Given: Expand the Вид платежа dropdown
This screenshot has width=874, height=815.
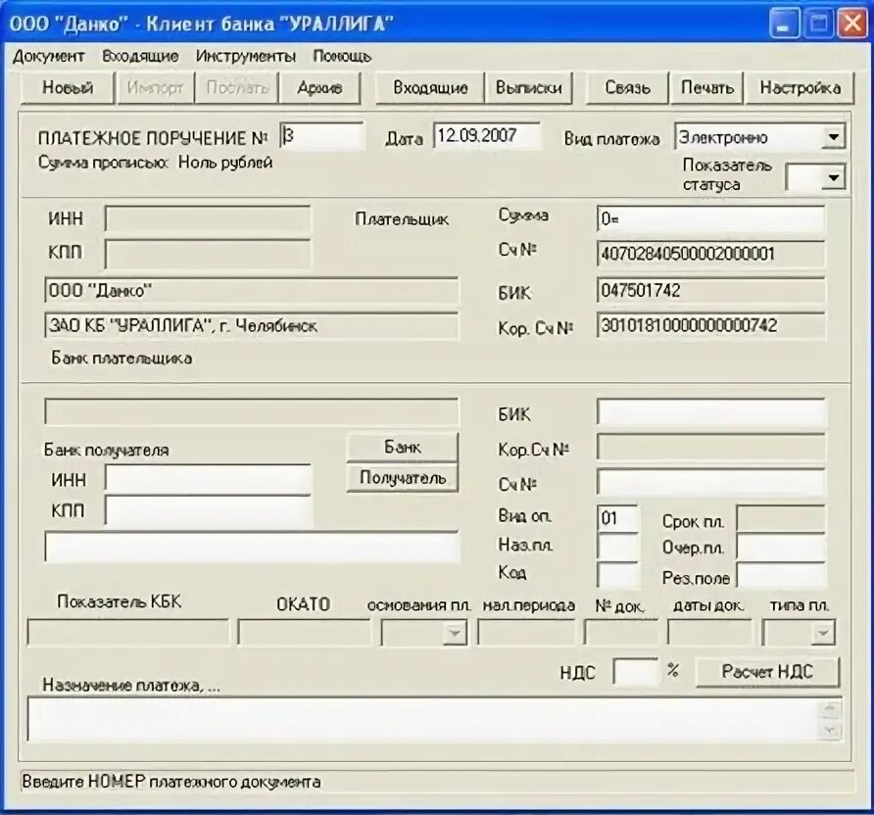Looking at the screenshot, I should click(833, 137).
